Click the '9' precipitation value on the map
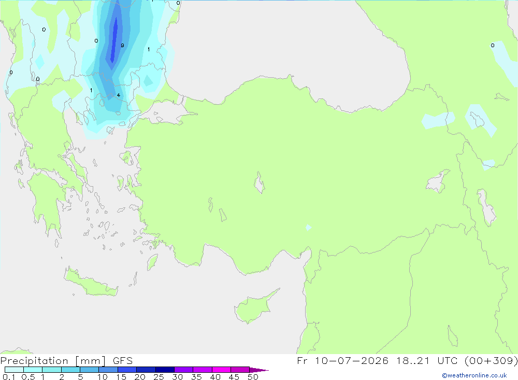 pyautogui.click(x=122, y=45)
